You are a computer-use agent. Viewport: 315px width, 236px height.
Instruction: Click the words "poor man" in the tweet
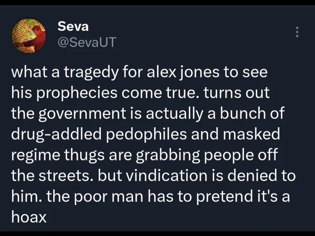(x=109, y=197)
